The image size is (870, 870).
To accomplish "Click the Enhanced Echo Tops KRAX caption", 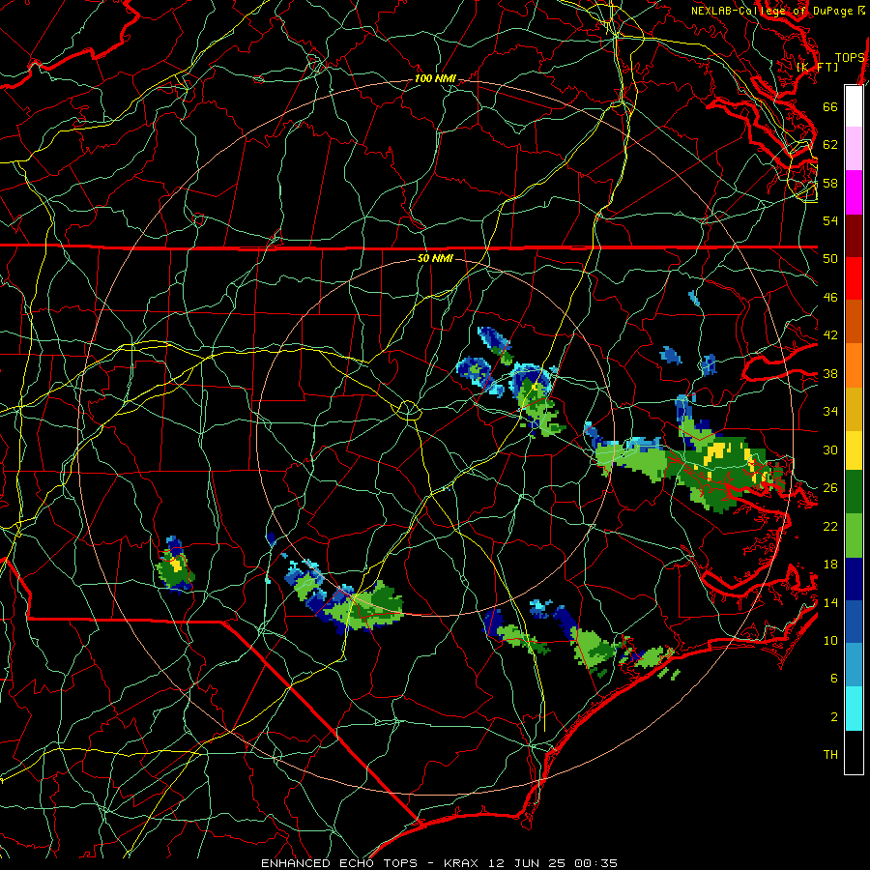I will pyautogui.click(x=439, y=863).
